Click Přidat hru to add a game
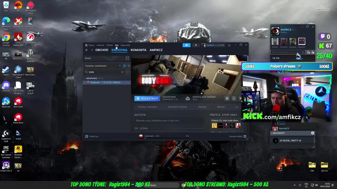337x189 pixels. pos(92,136)
